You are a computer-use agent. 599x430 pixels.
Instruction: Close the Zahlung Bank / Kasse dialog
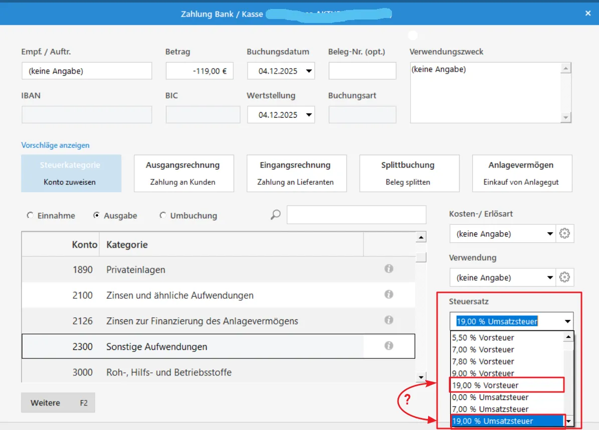pyautogui.click(x=588, y=14)
